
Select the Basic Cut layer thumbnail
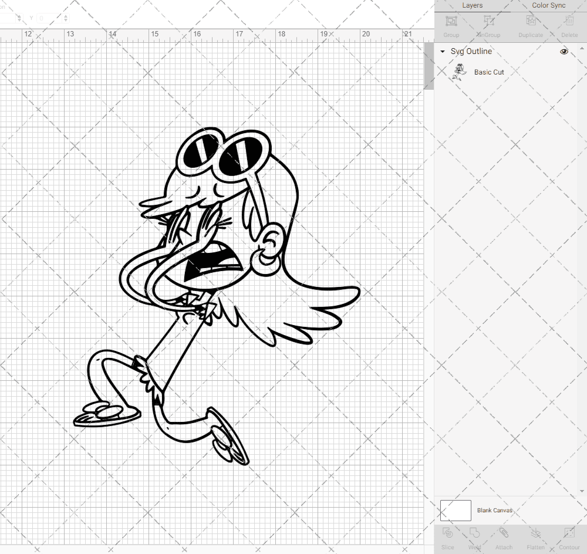tap(460, 72)
